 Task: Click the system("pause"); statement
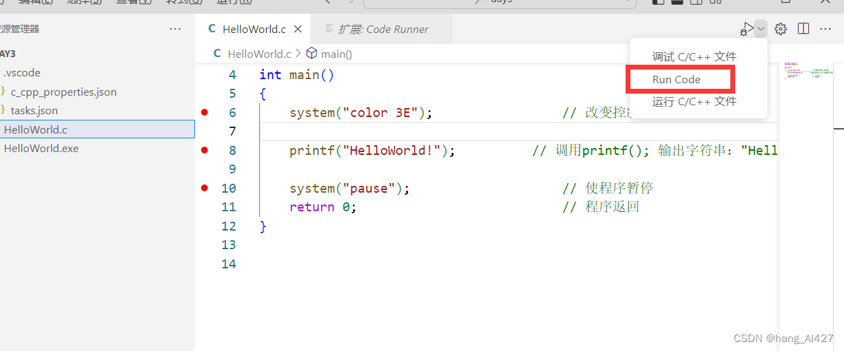click(349, 189)
